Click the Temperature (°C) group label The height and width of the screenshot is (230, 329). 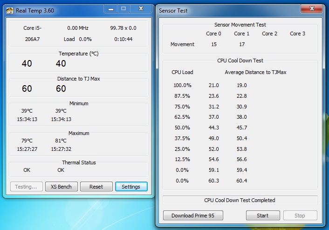click(78, 54)
